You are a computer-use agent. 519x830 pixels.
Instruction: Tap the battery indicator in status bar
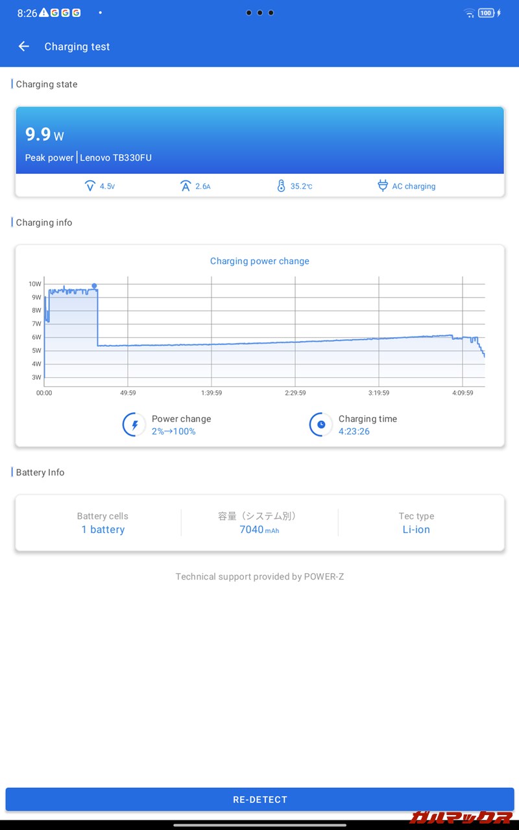pos(486,13)
